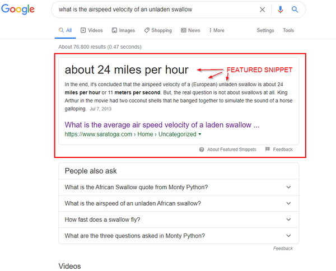Open the saratoga.com URL dropdown arrow
The width and height of the screenshot is (336, 271).
[200, 134]
